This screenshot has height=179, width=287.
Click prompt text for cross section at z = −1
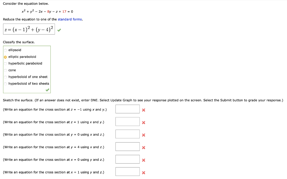(x=55, y=110)
